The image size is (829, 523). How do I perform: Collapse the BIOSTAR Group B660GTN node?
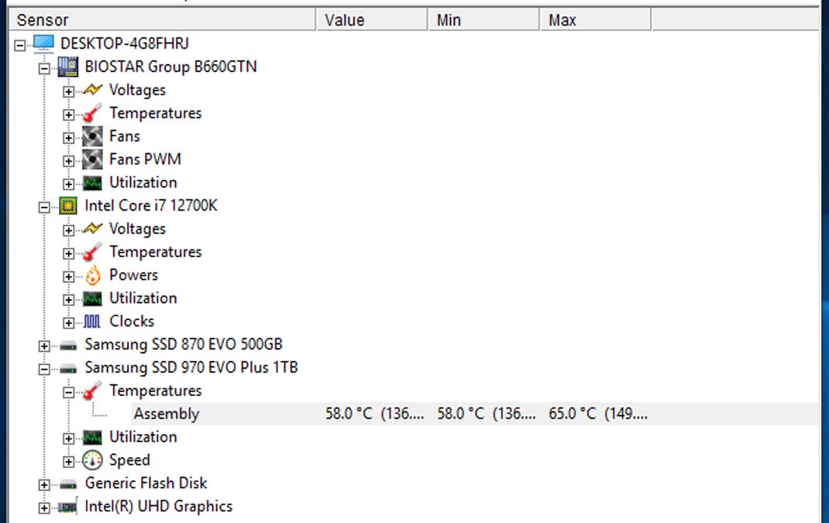(44, 68)
